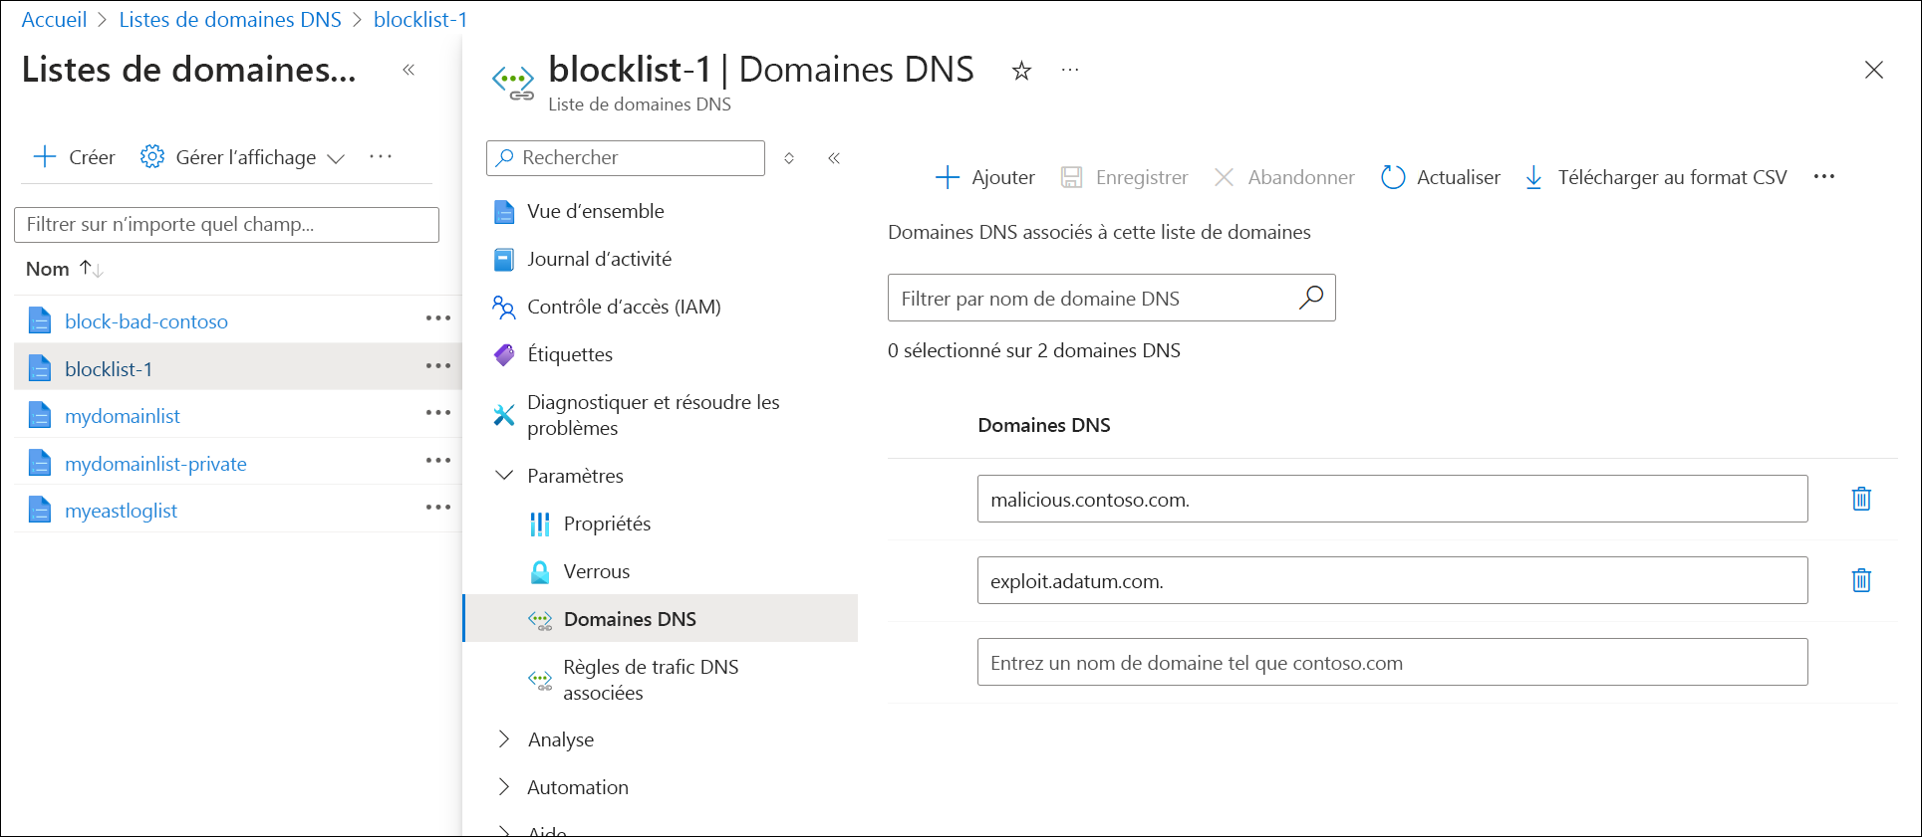Open more commands in the list panel toolbar
This screenshot has height=837, width=1922.
[x=381, y=156]
